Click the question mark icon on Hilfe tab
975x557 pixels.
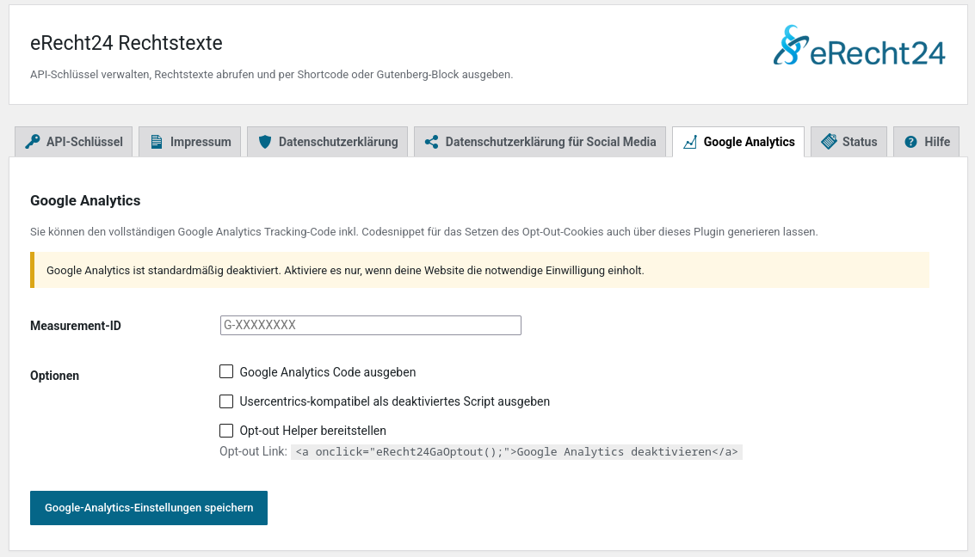910,142
